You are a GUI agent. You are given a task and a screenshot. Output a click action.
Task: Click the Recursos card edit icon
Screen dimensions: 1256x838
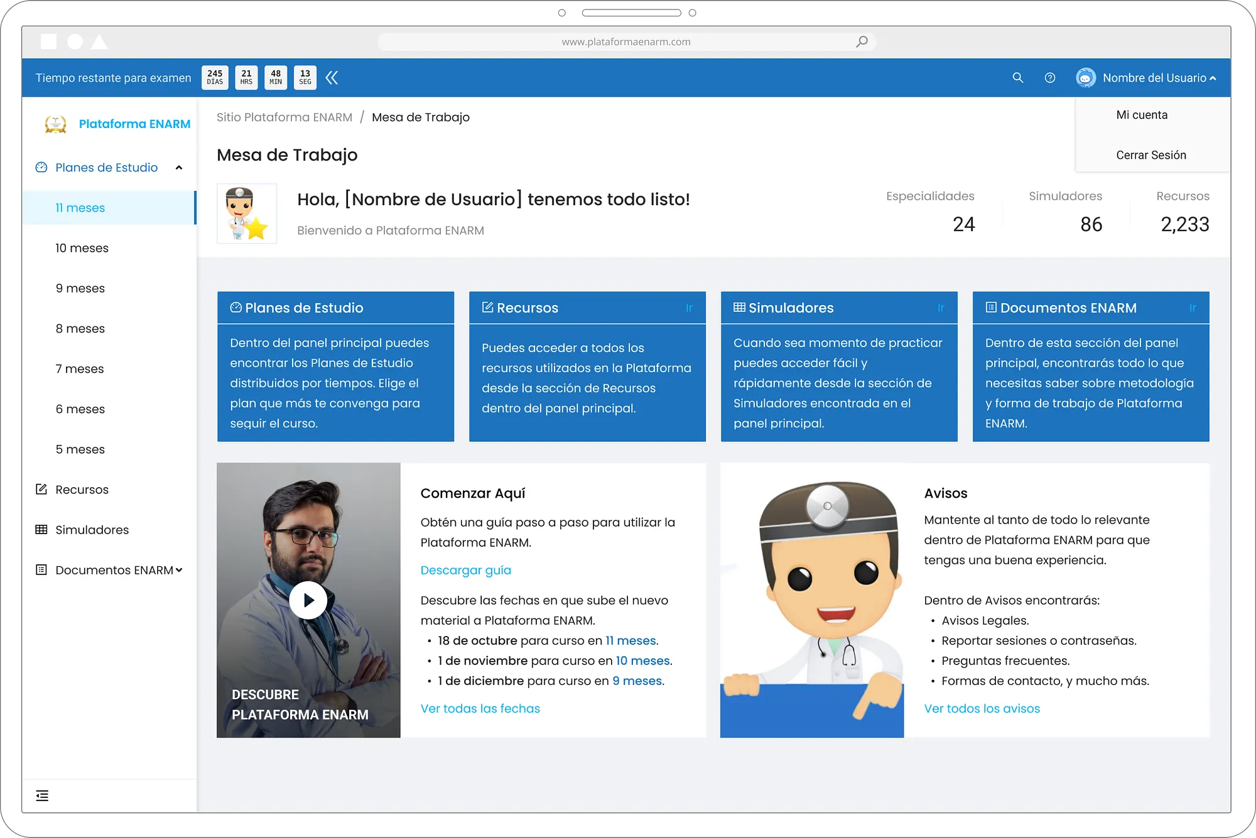[x=487, y=308]
